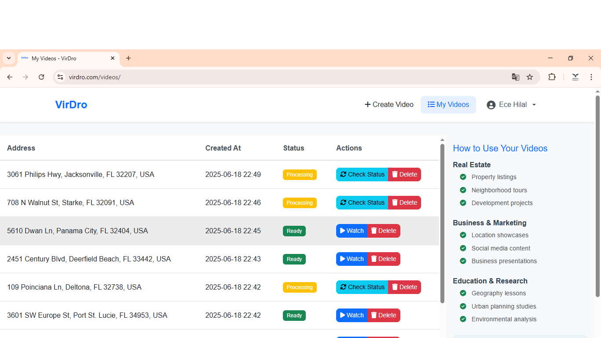Close the My Videos - VirDro tab
This screenshot has height=338, width=601.
[113, 58]
